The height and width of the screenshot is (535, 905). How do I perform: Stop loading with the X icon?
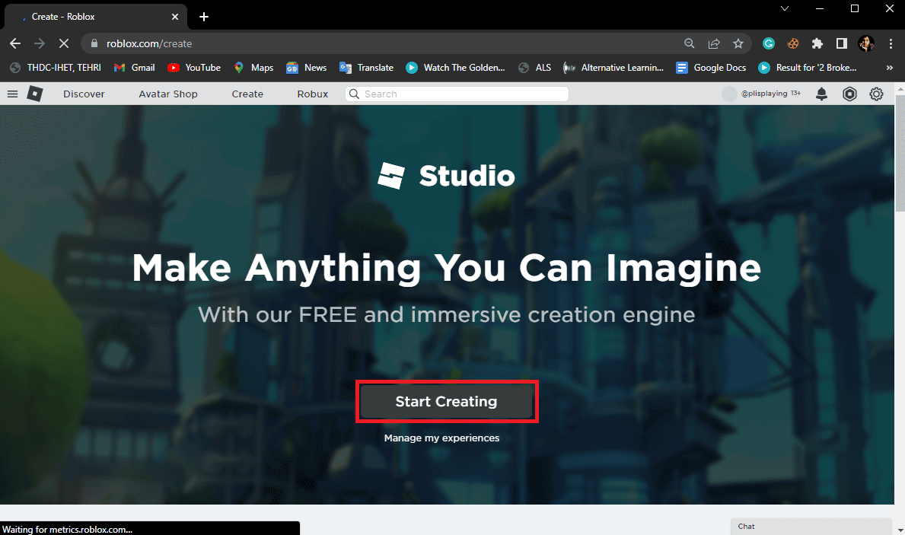coord(64,43)
